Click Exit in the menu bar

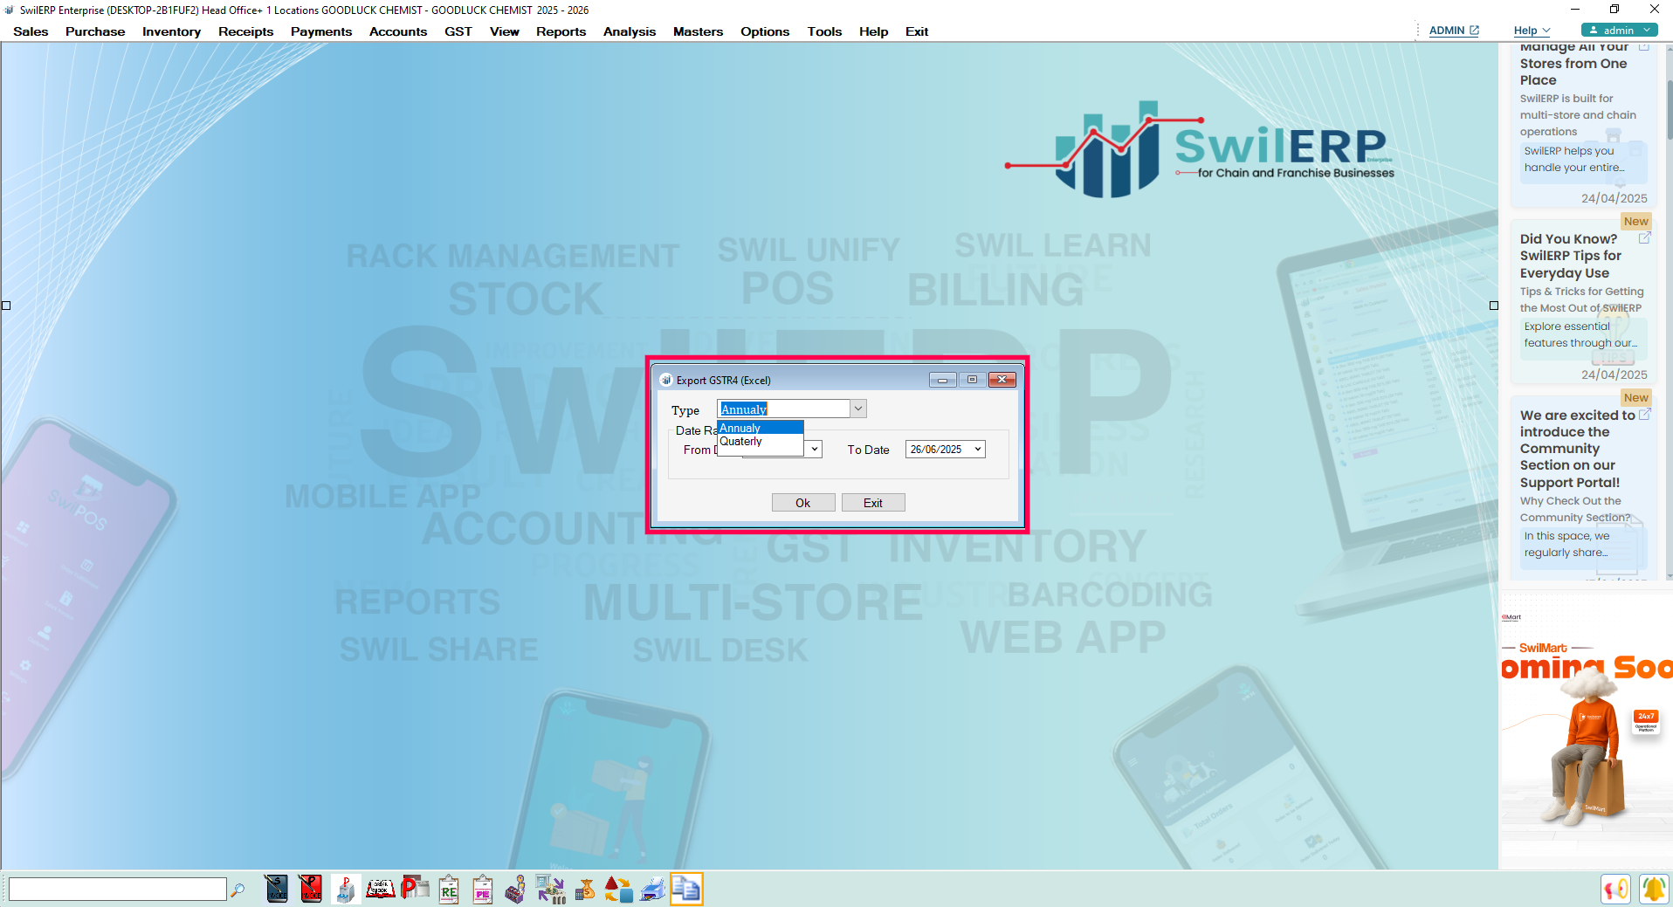pyautogui.click(x=916, y=31)
